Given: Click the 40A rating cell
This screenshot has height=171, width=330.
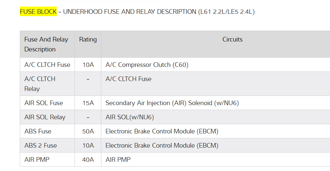Looking at the screenshot, I should pos(88,160).
